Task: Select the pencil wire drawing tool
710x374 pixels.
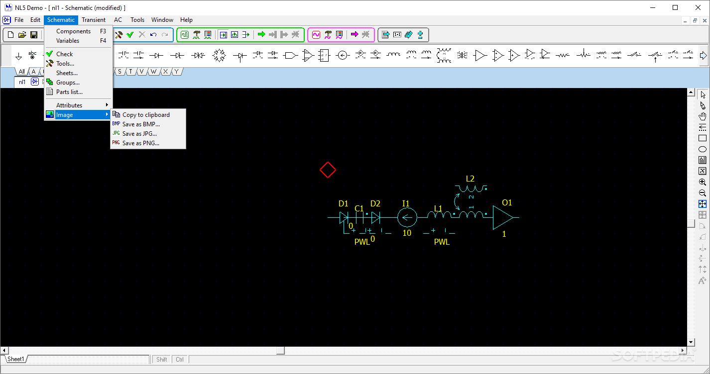Action: (x=703, y=105)
